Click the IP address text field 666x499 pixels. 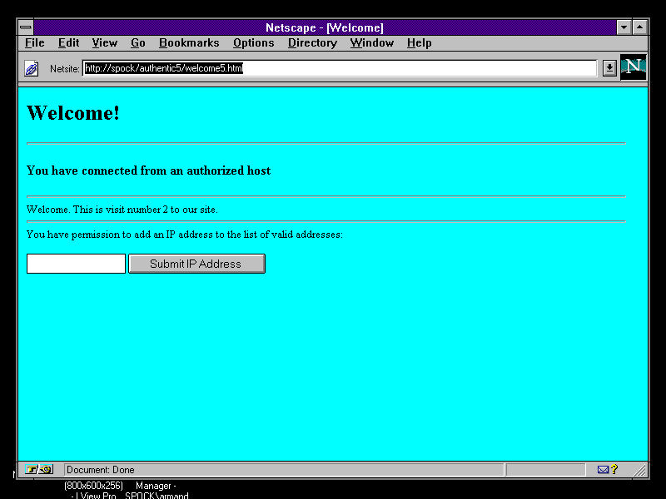pyautogui.click(x=76, y=264)
